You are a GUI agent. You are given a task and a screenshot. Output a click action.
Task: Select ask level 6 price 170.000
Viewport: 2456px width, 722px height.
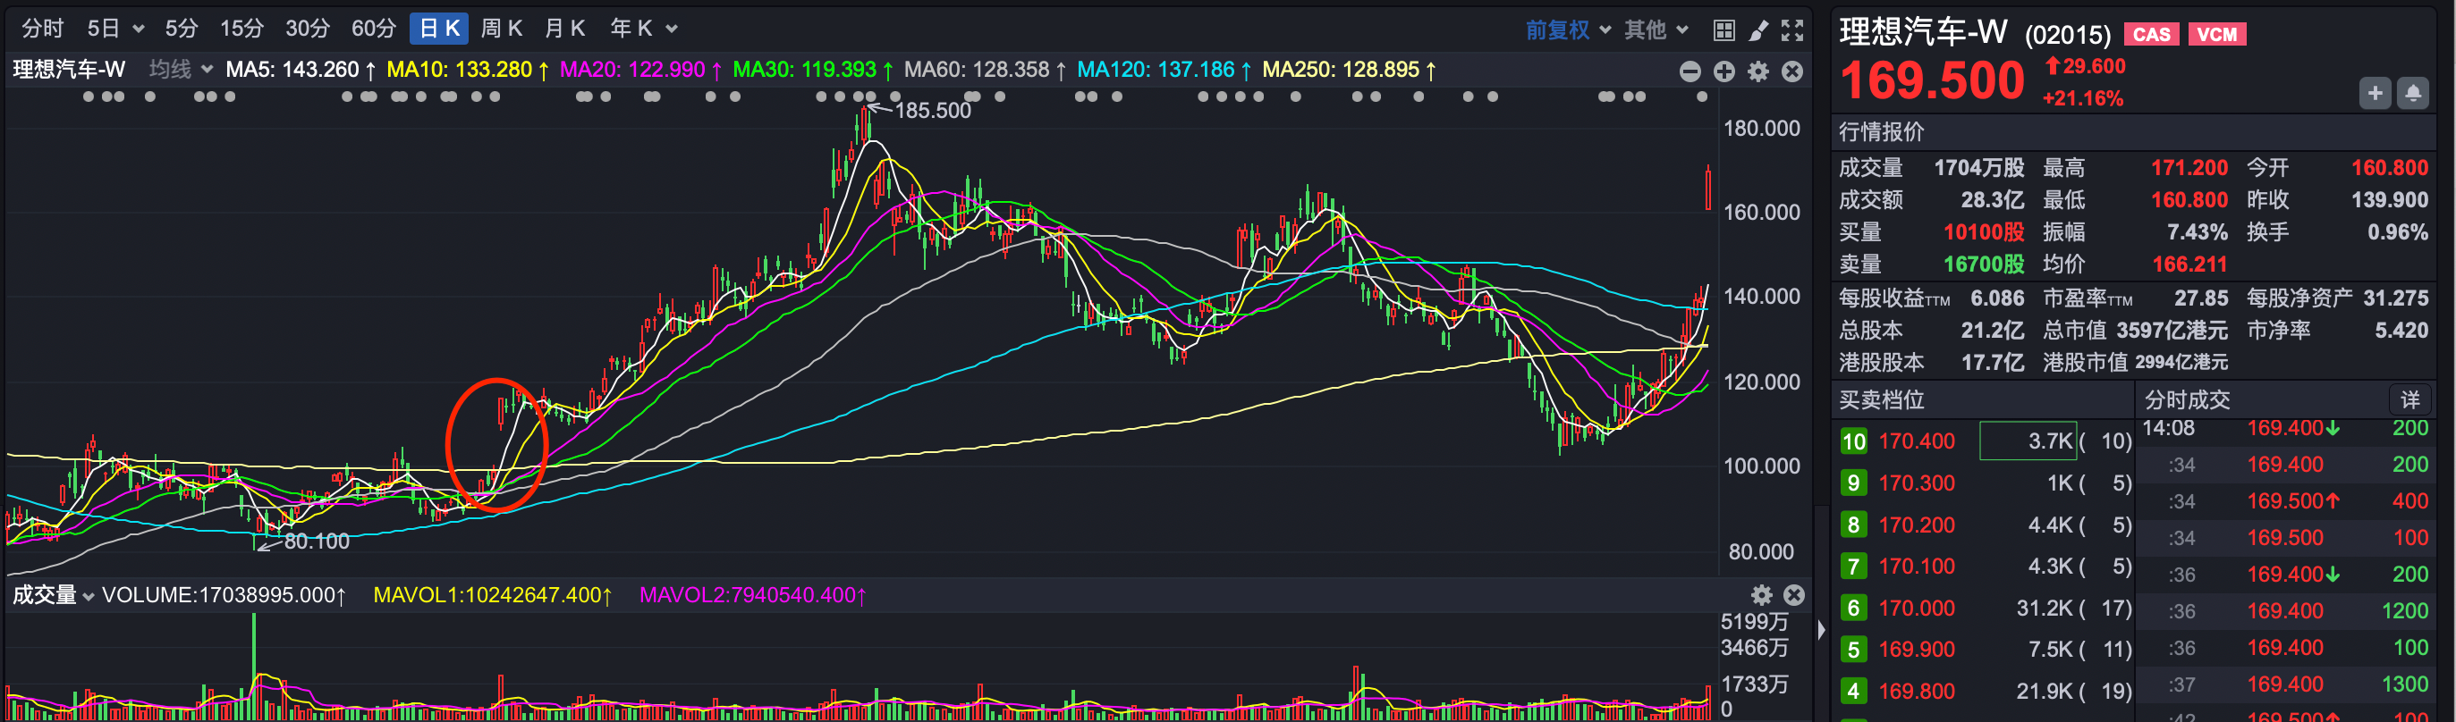1917,609
